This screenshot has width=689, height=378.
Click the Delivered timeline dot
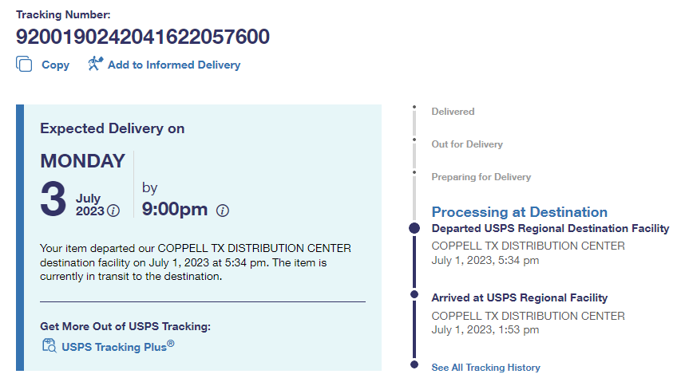tap(414, 107)
